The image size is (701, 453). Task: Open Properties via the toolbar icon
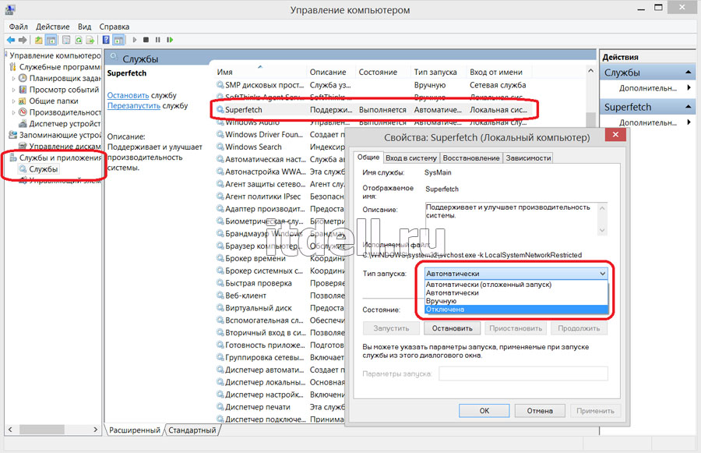66,40
